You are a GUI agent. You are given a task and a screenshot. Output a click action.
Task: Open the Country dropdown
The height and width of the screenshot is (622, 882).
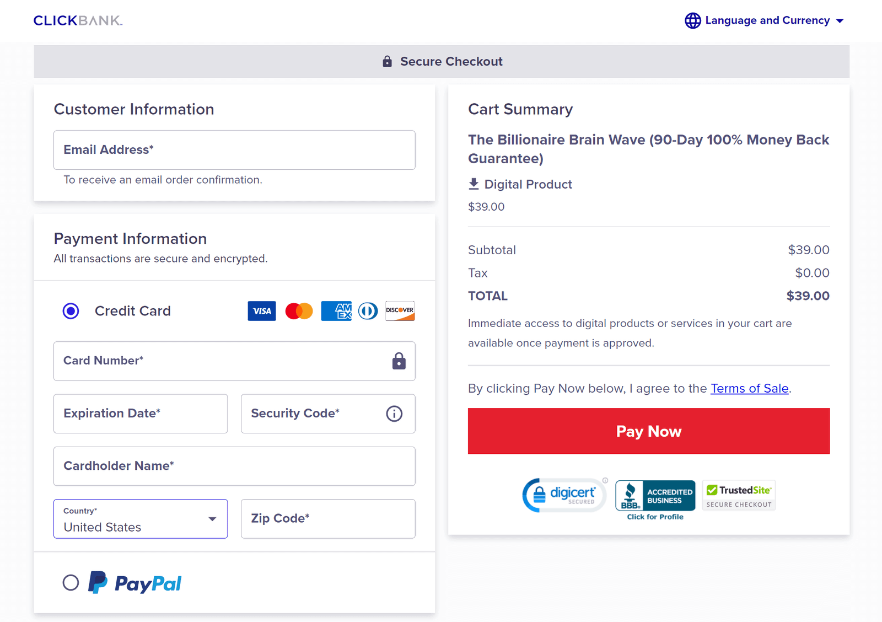pos(140,519)
